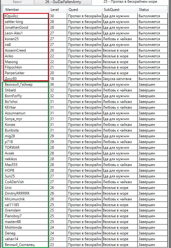Select member Assunnamun

coord(26,113)
